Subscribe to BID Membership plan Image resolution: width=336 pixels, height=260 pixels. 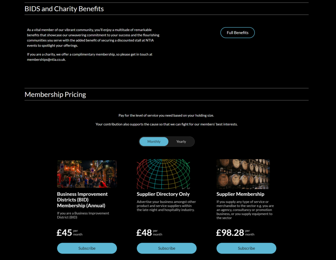pos(87,248)
